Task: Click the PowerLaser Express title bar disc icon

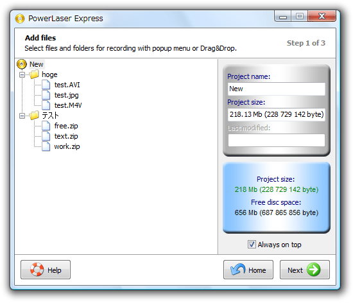Action: 20,19
